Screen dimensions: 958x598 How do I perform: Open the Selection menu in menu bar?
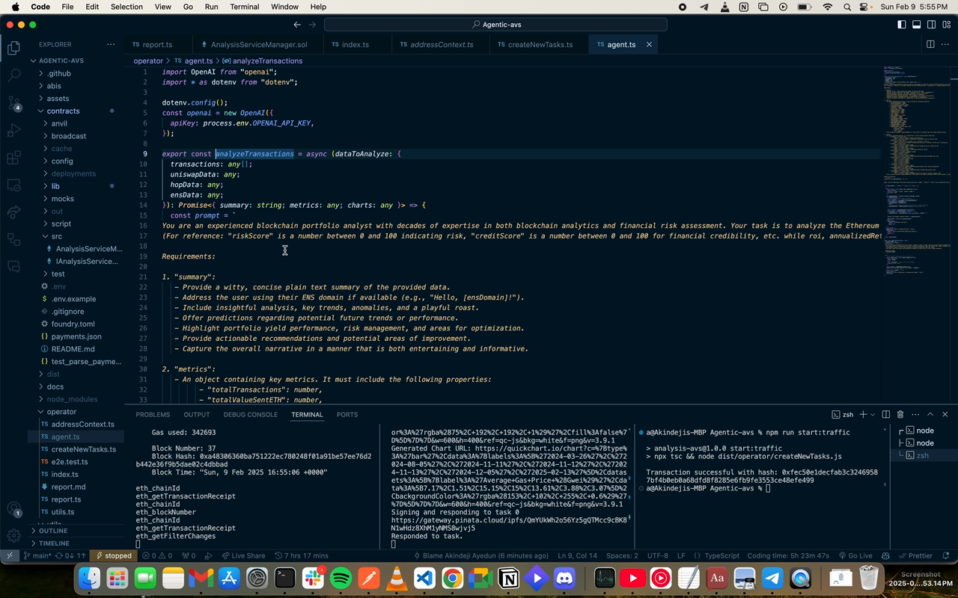pos(126,7)
